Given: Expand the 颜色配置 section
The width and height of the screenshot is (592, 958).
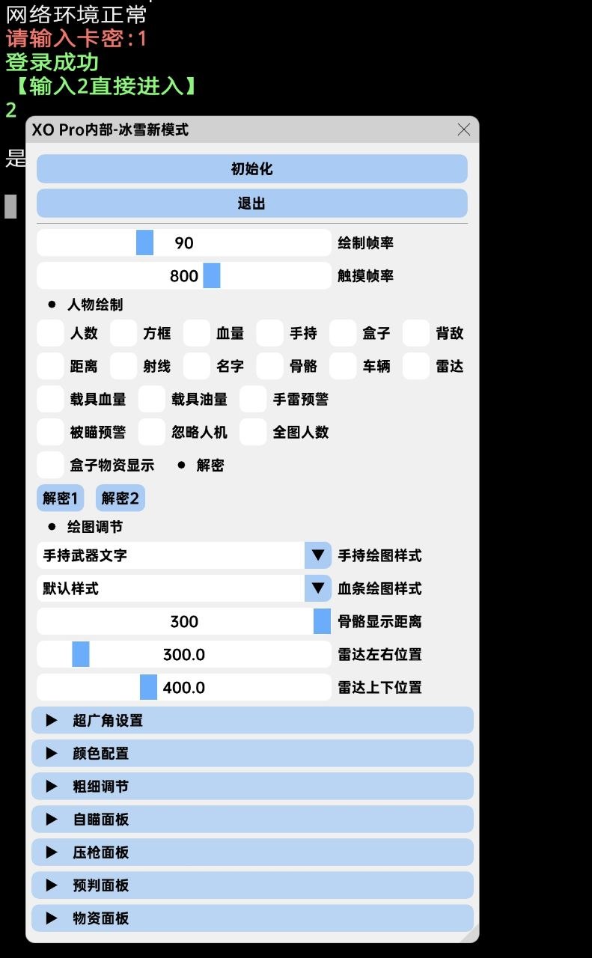Looking at the screenshot, I should pyautogui.click(x=252, y=754).
